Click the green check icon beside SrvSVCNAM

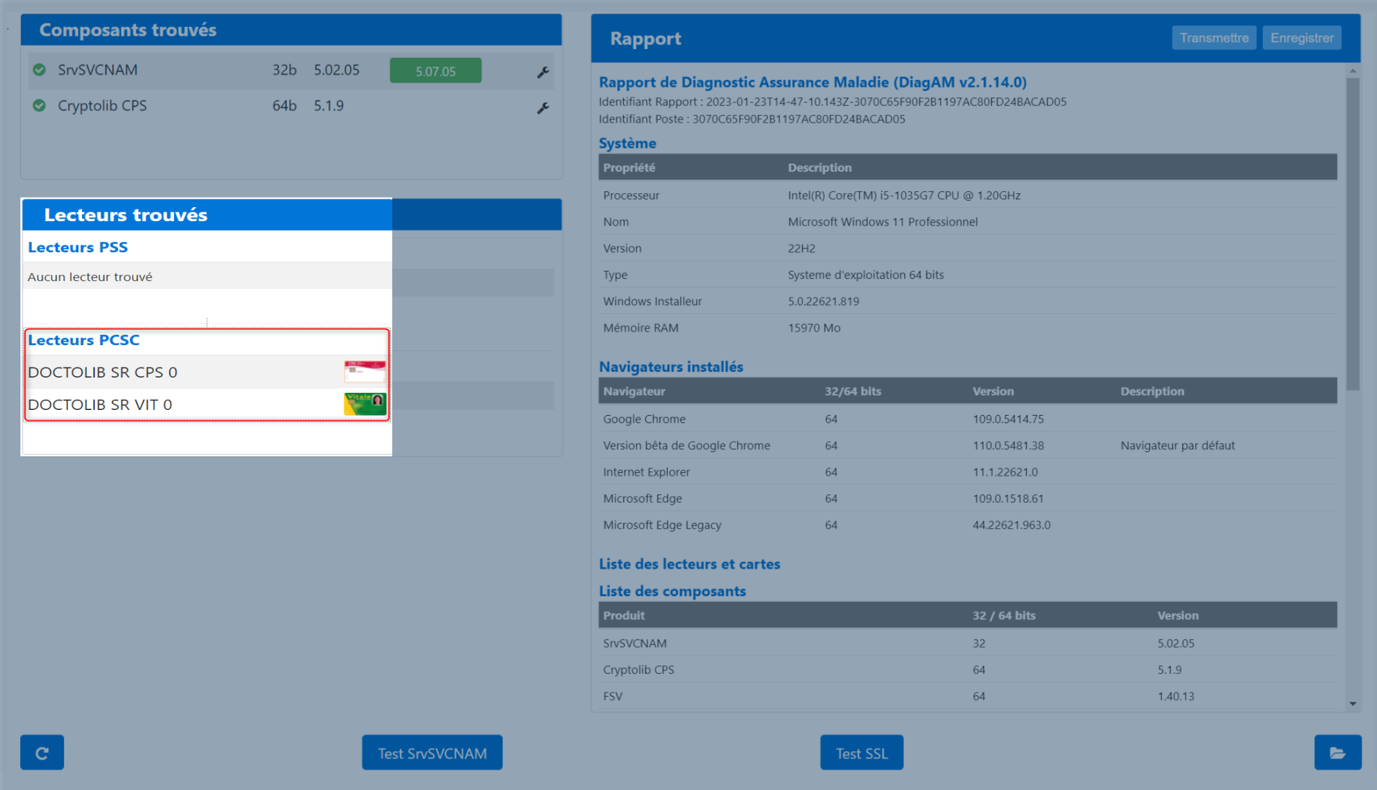(x=39, y=69)
